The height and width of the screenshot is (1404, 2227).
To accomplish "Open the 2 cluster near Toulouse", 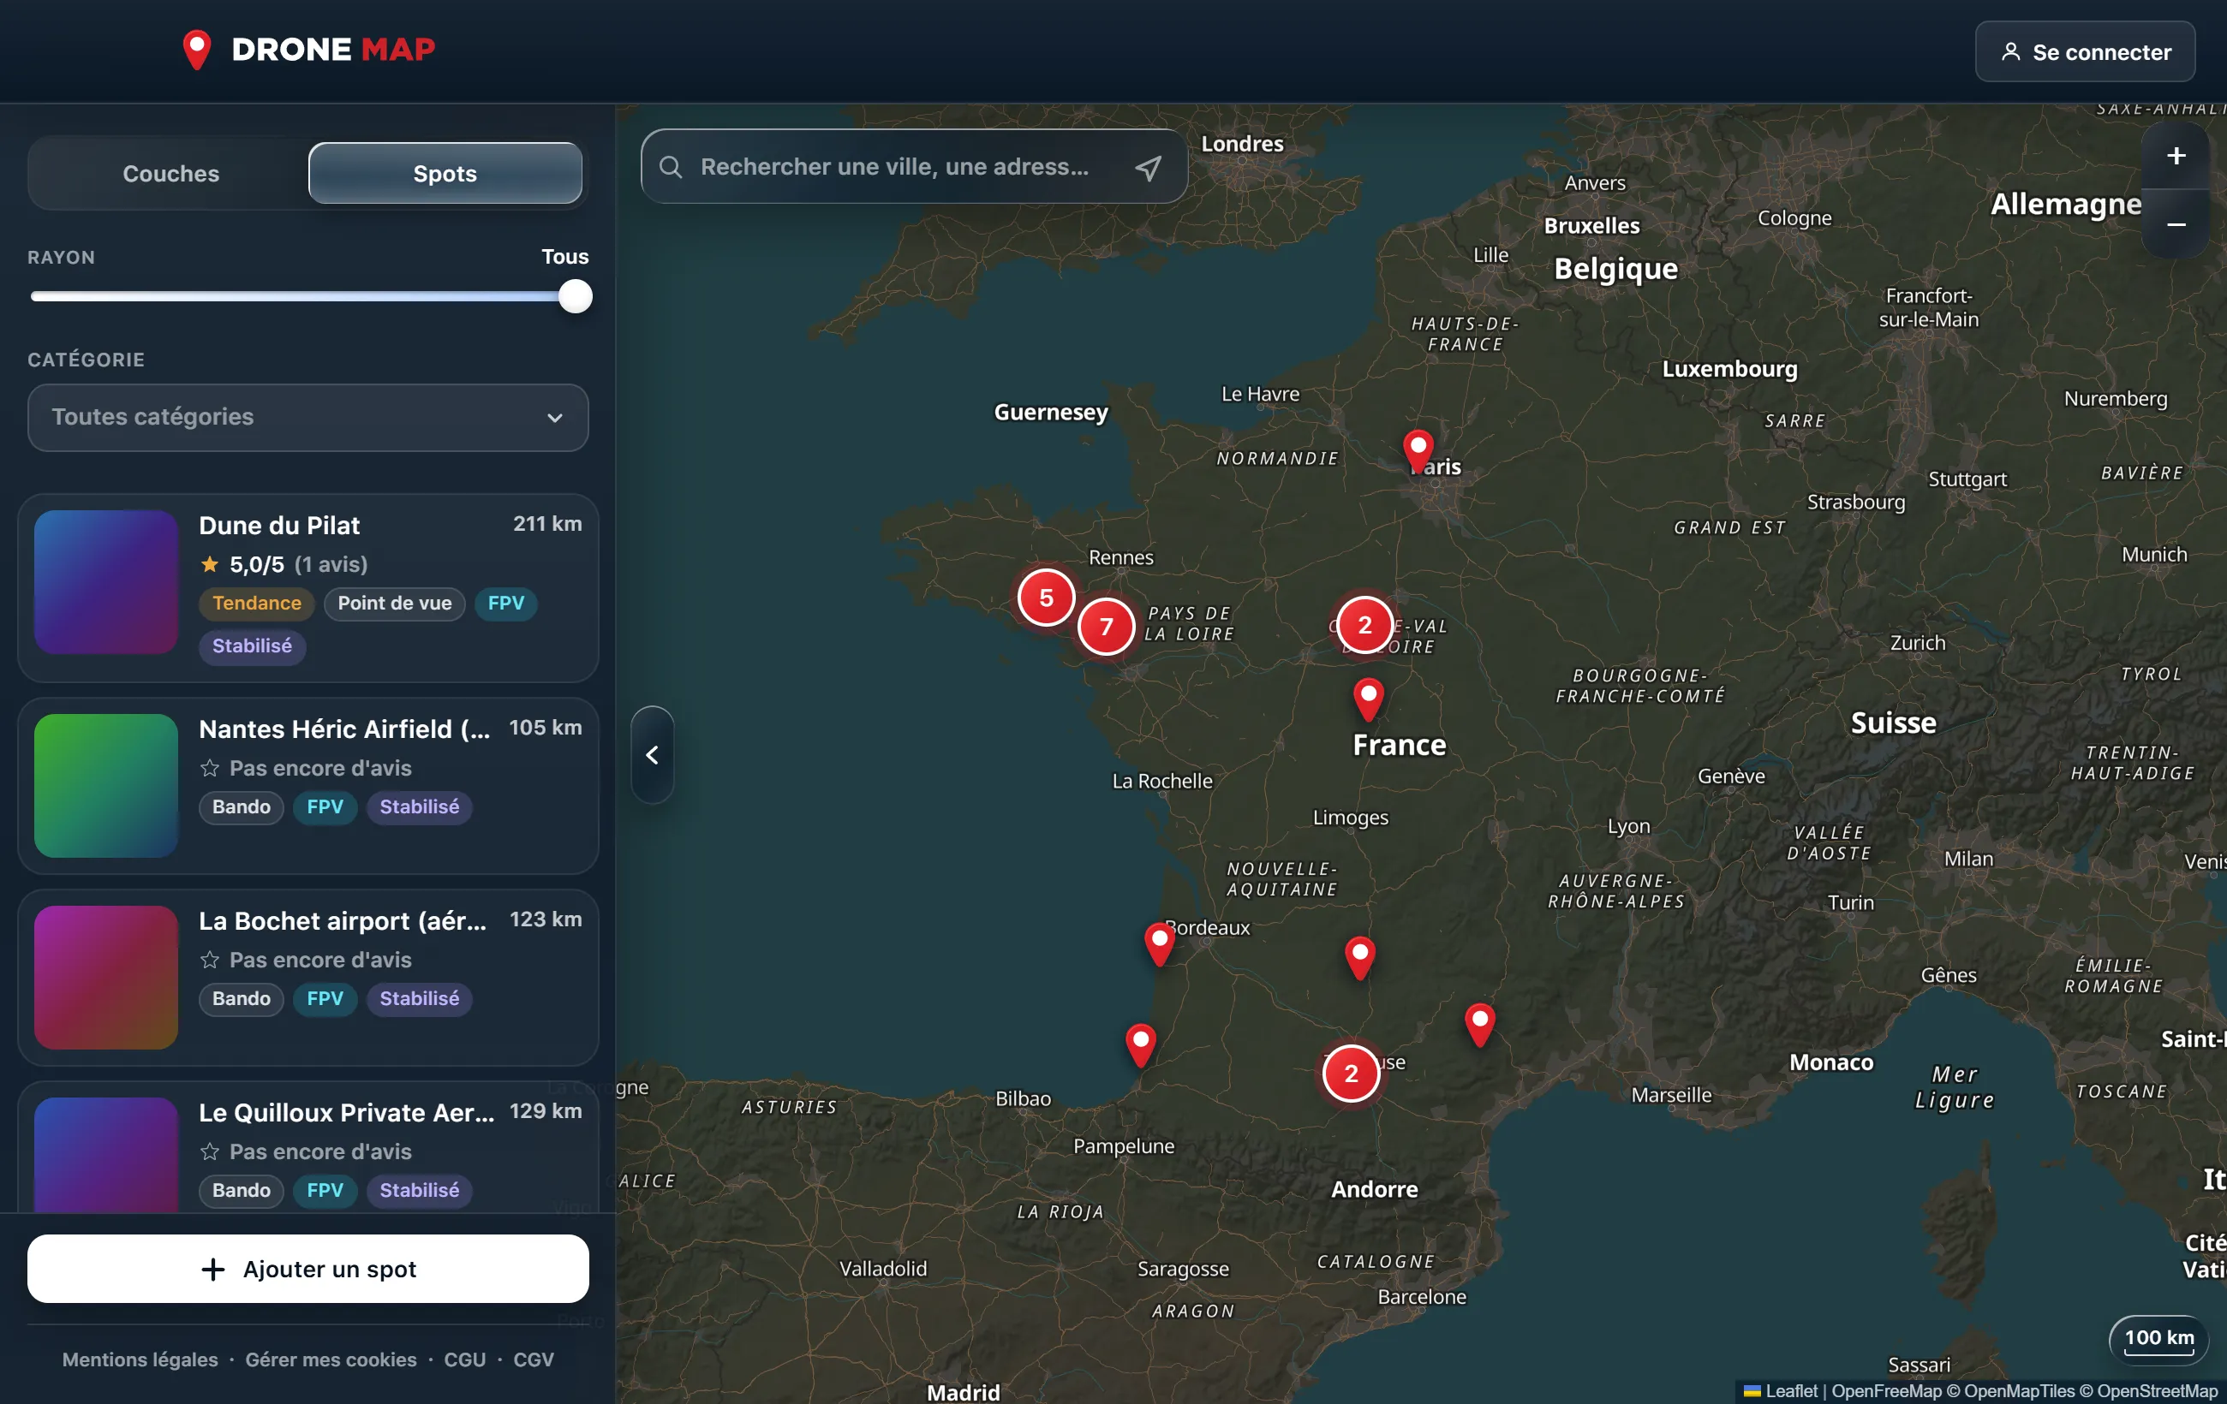I will 1351,1073.
